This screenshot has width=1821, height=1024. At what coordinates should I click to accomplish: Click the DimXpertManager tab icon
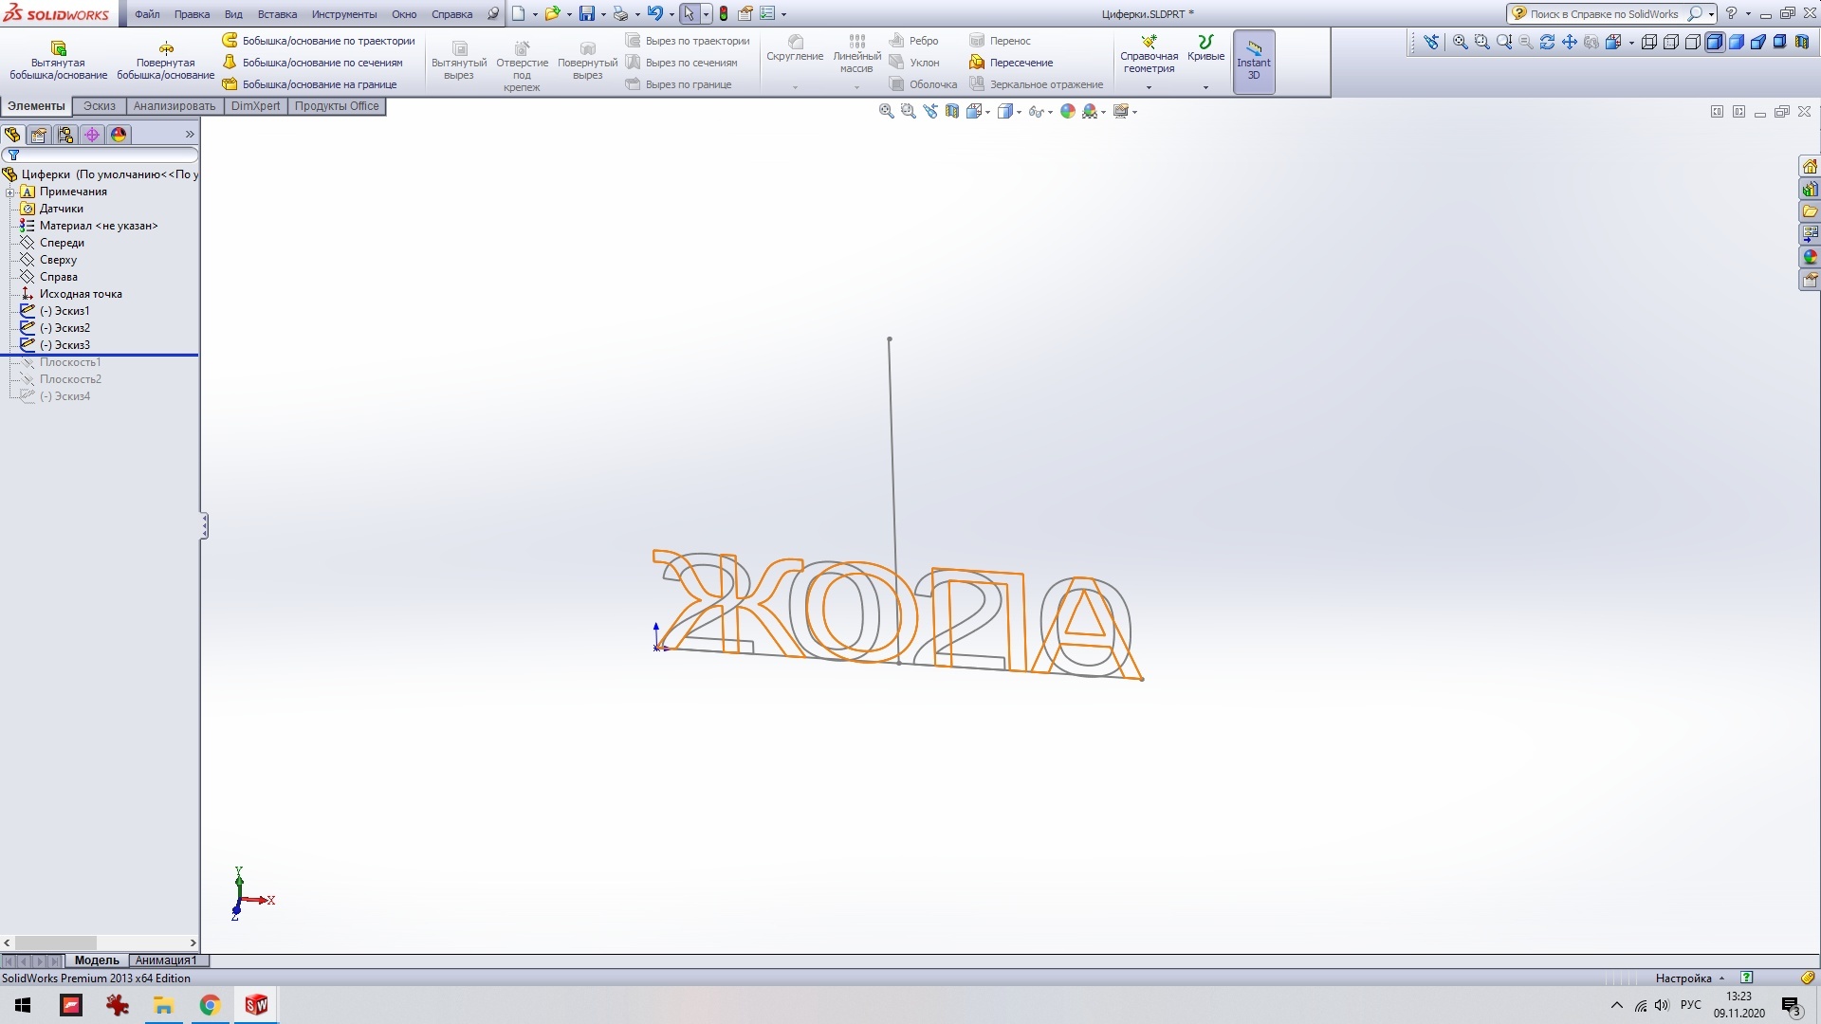click(92, 135)
